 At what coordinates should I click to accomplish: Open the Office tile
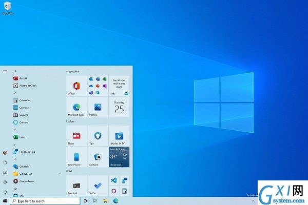(76, 86)
